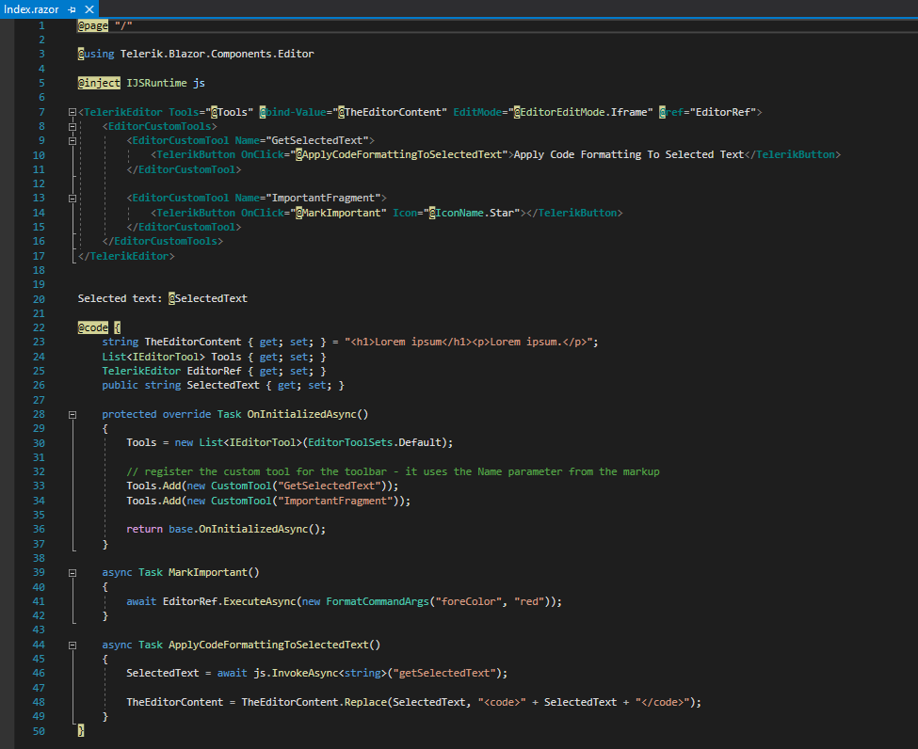Screen dimensions: 918x749
Task: Close the Index.razor tab
Action: click(x=88, y=8)
